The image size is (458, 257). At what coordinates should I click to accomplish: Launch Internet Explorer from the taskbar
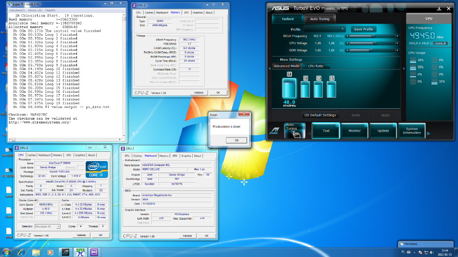pyautogui.click(x=21, y=253)
